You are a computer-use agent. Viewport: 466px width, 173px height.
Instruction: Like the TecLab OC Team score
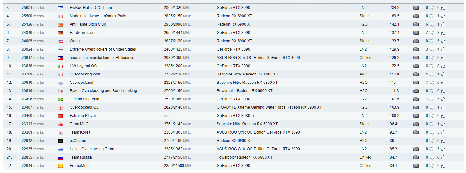pyautogui.click(x=443, y=99)
